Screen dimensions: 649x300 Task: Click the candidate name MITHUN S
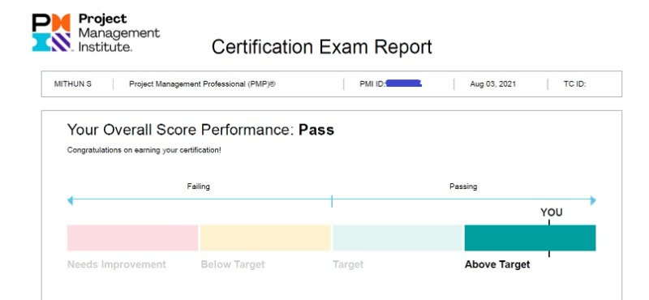coord(73,84)
